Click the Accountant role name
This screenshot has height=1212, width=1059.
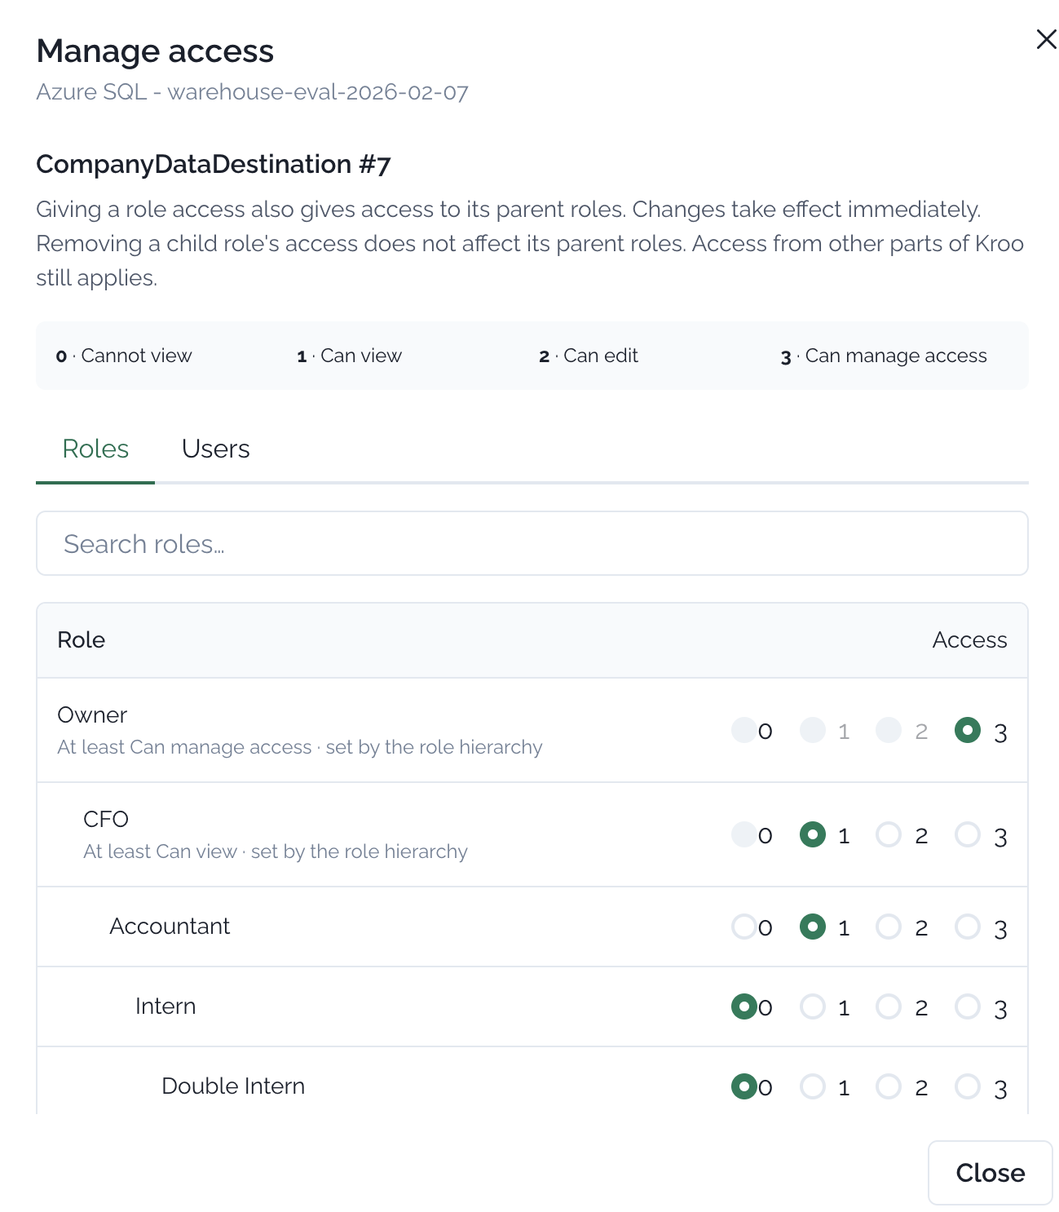(x=170, y=926)
